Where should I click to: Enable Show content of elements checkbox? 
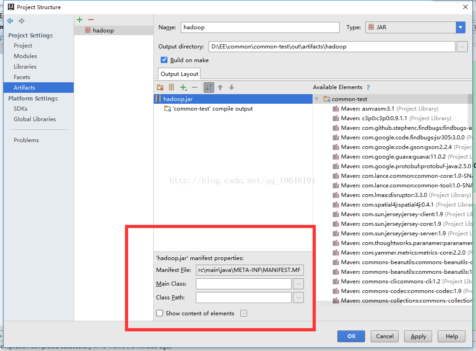click(x=159, y=313)
